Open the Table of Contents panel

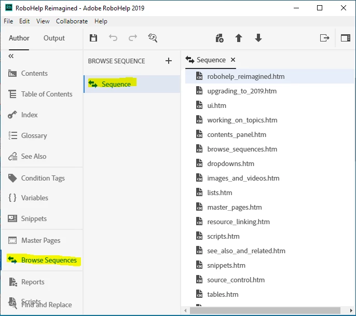(40, 94)
